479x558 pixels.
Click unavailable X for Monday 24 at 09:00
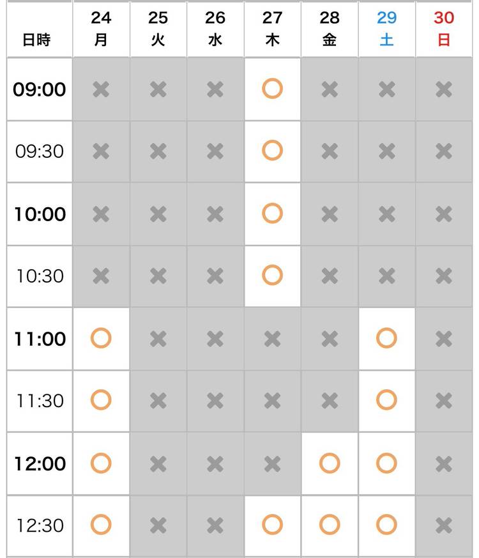point(101,89)
